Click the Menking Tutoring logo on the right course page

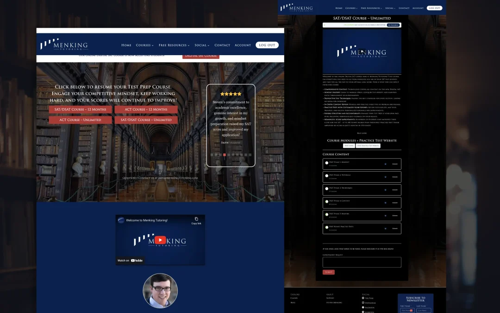(x=297, y=8)
